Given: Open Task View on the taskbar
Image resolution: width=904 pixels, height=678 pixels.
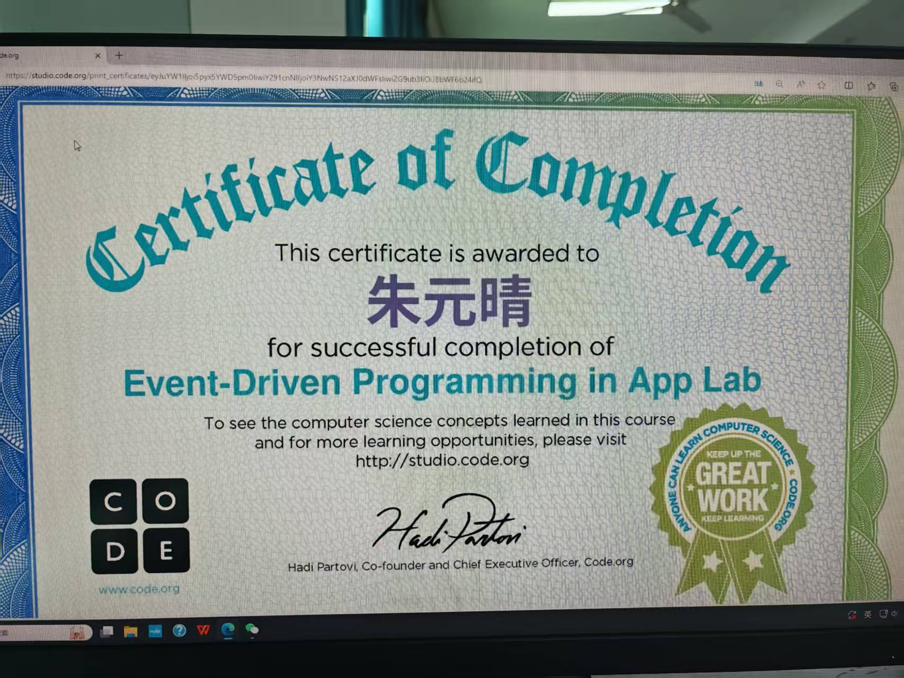Looking at the screenshot, I should coord(107,631).
